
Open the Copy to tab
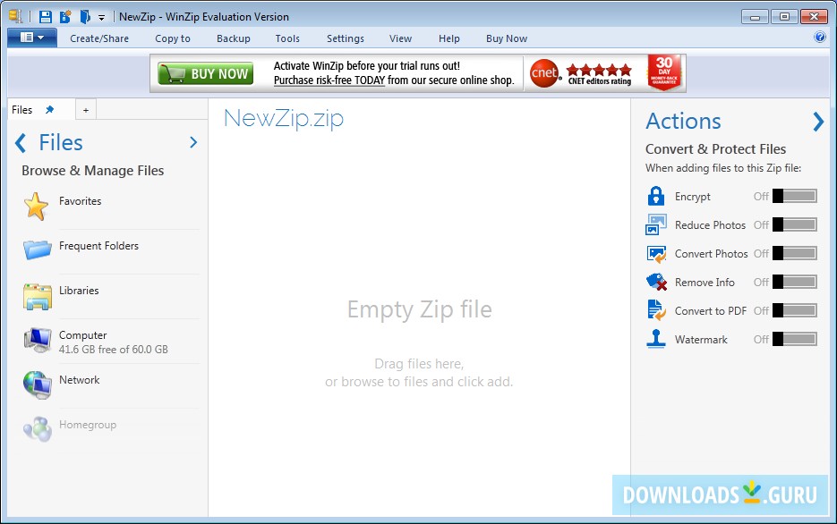[x=173, y=38]
